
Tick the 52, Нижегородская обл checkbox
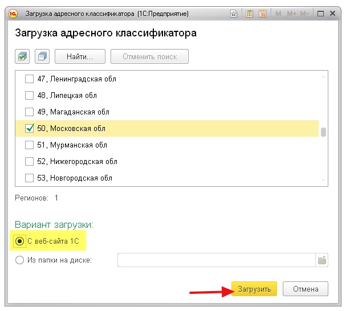29,161
